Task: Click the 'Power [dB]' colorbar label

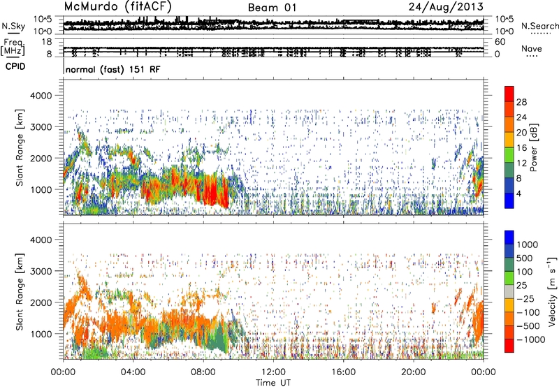Action: tap(534, 147)
